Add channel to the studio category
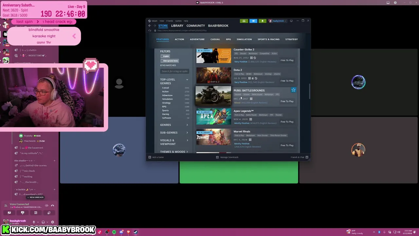The image size is (419, 236). 54,161
